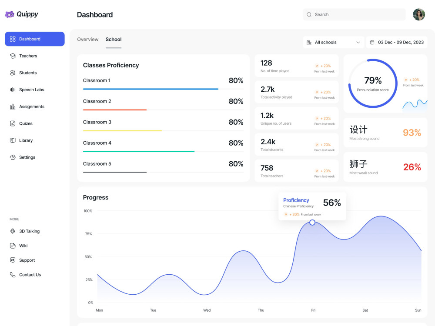435x326 pixels.
Task: Open the Students section
Action: click(x=28, y=73)
